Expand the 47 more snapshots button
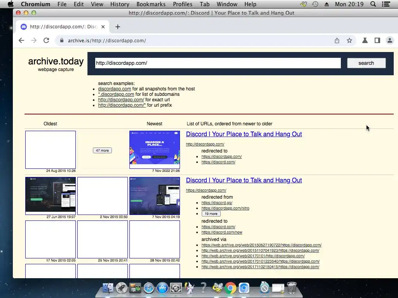Viewport: 398px width, 298px height. point(102,151)
